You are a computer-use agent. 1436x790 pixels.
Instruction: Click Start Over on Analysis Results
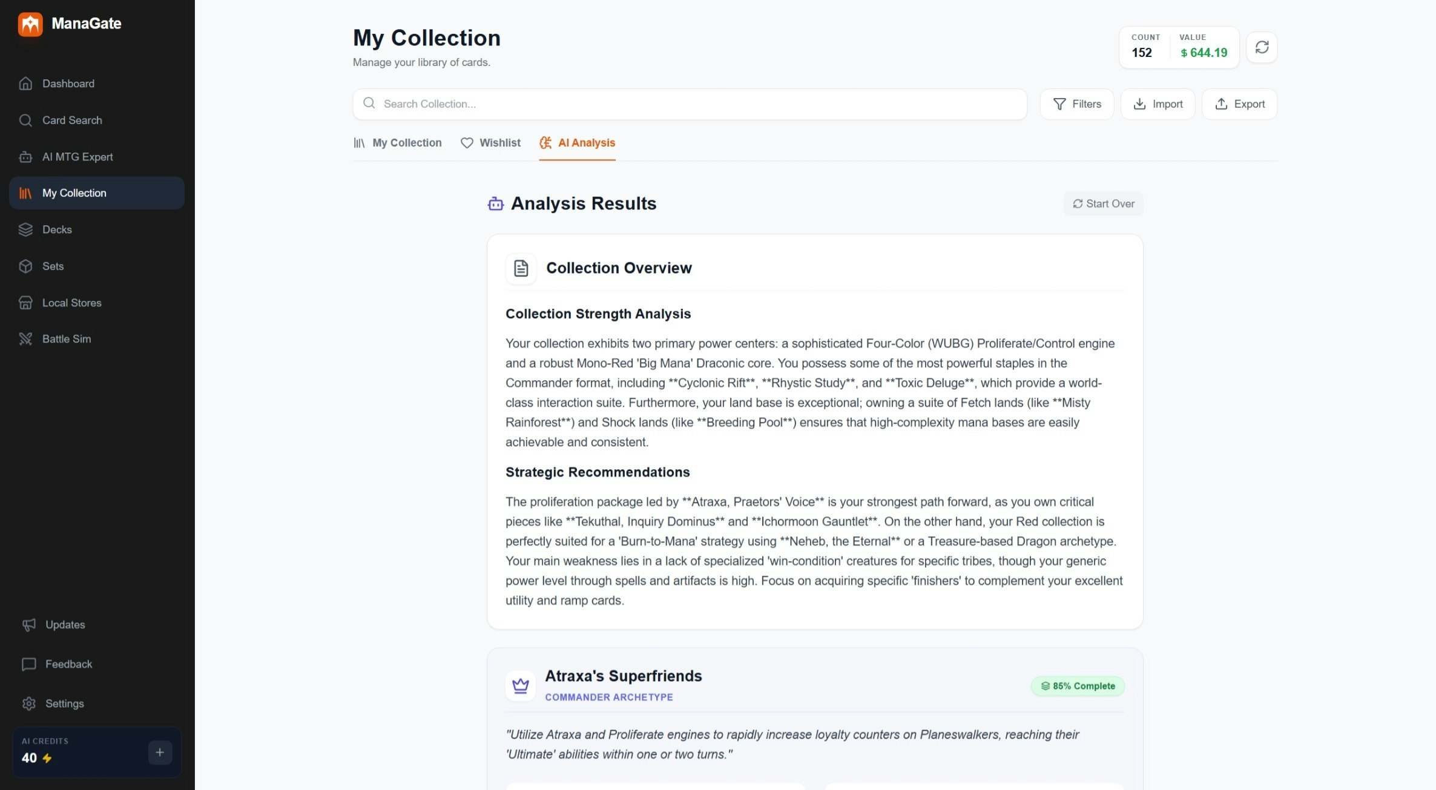tap(1103, 203)
